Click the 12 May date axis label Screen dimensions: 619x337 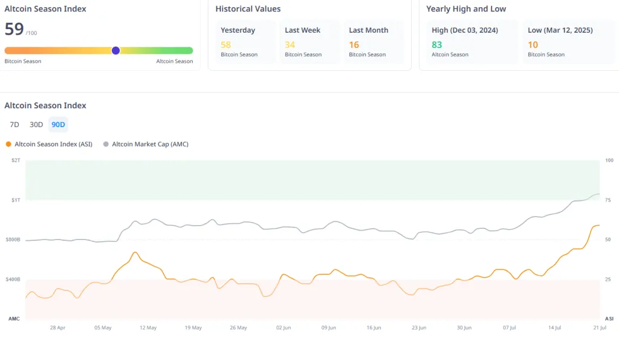148,327
